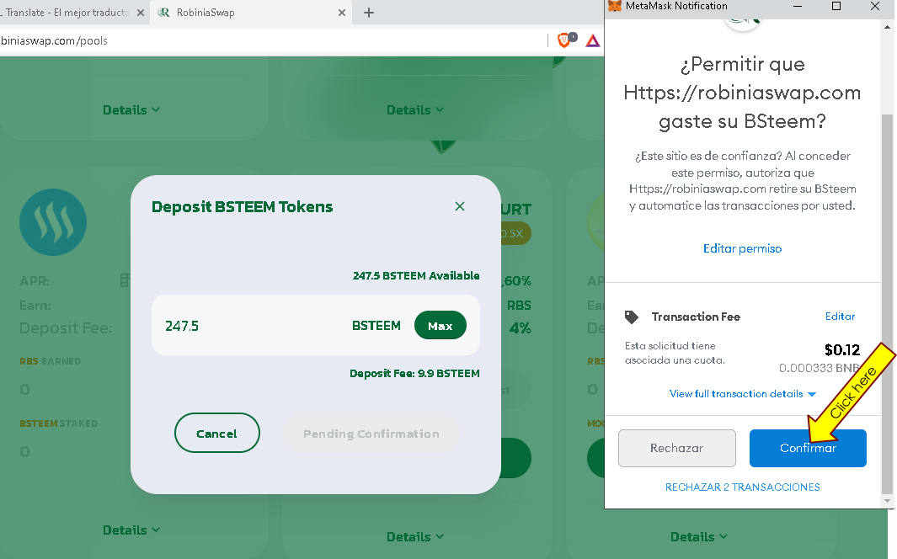Expand Details under the middle top pool

point(414,109)
